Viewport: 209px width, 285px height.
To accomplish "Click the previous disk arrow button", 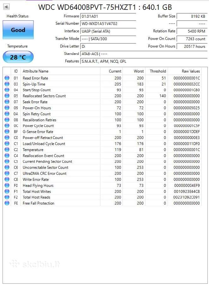I will coord(6,7).
